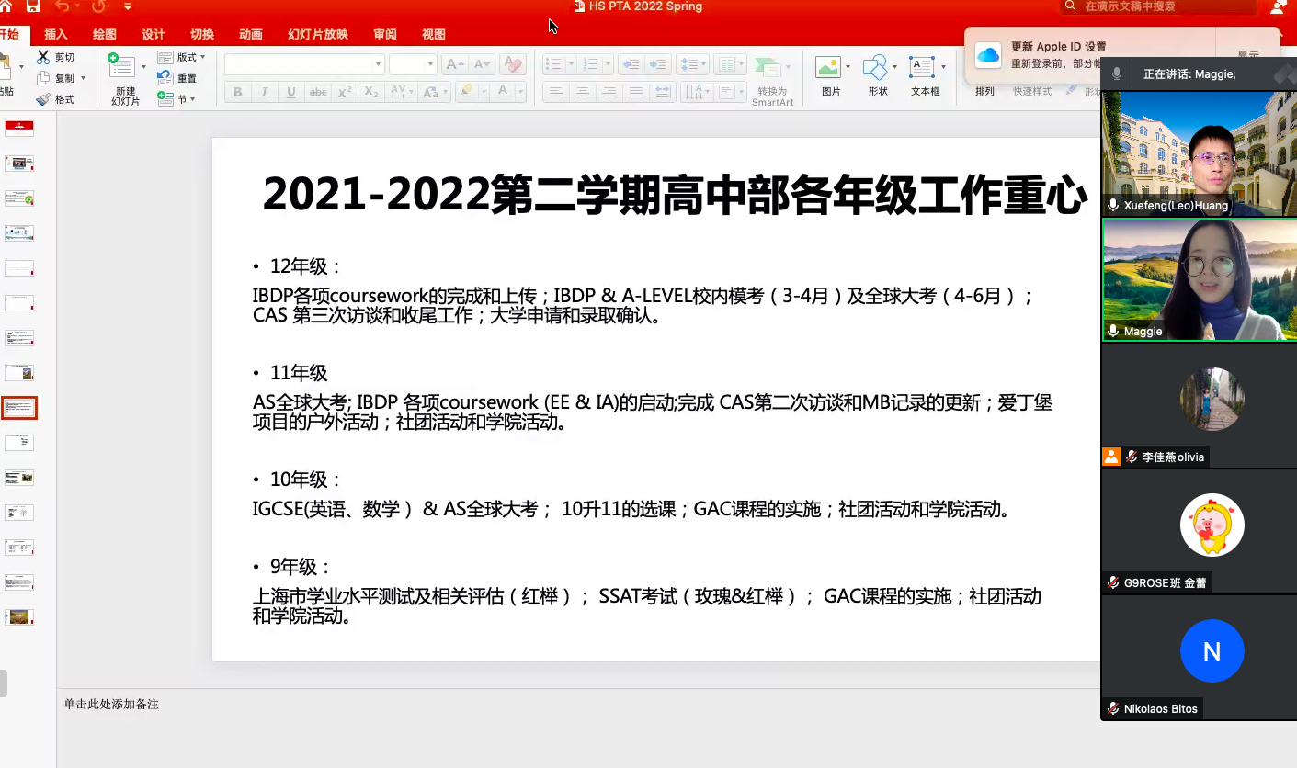Click the Arrange (排列) button
The width and height of the screenshot is (1297, 768).
(984, 91)
